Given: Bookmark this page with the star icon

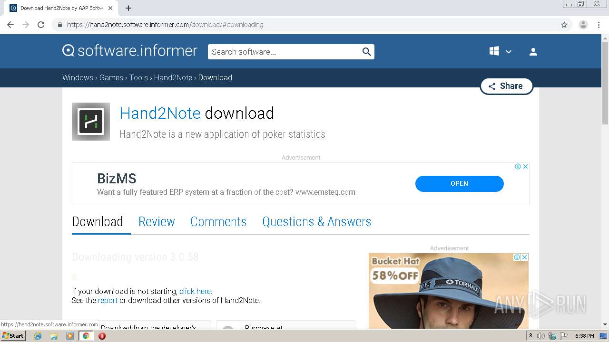Looking at the screenshot, I should pos(564,25).
